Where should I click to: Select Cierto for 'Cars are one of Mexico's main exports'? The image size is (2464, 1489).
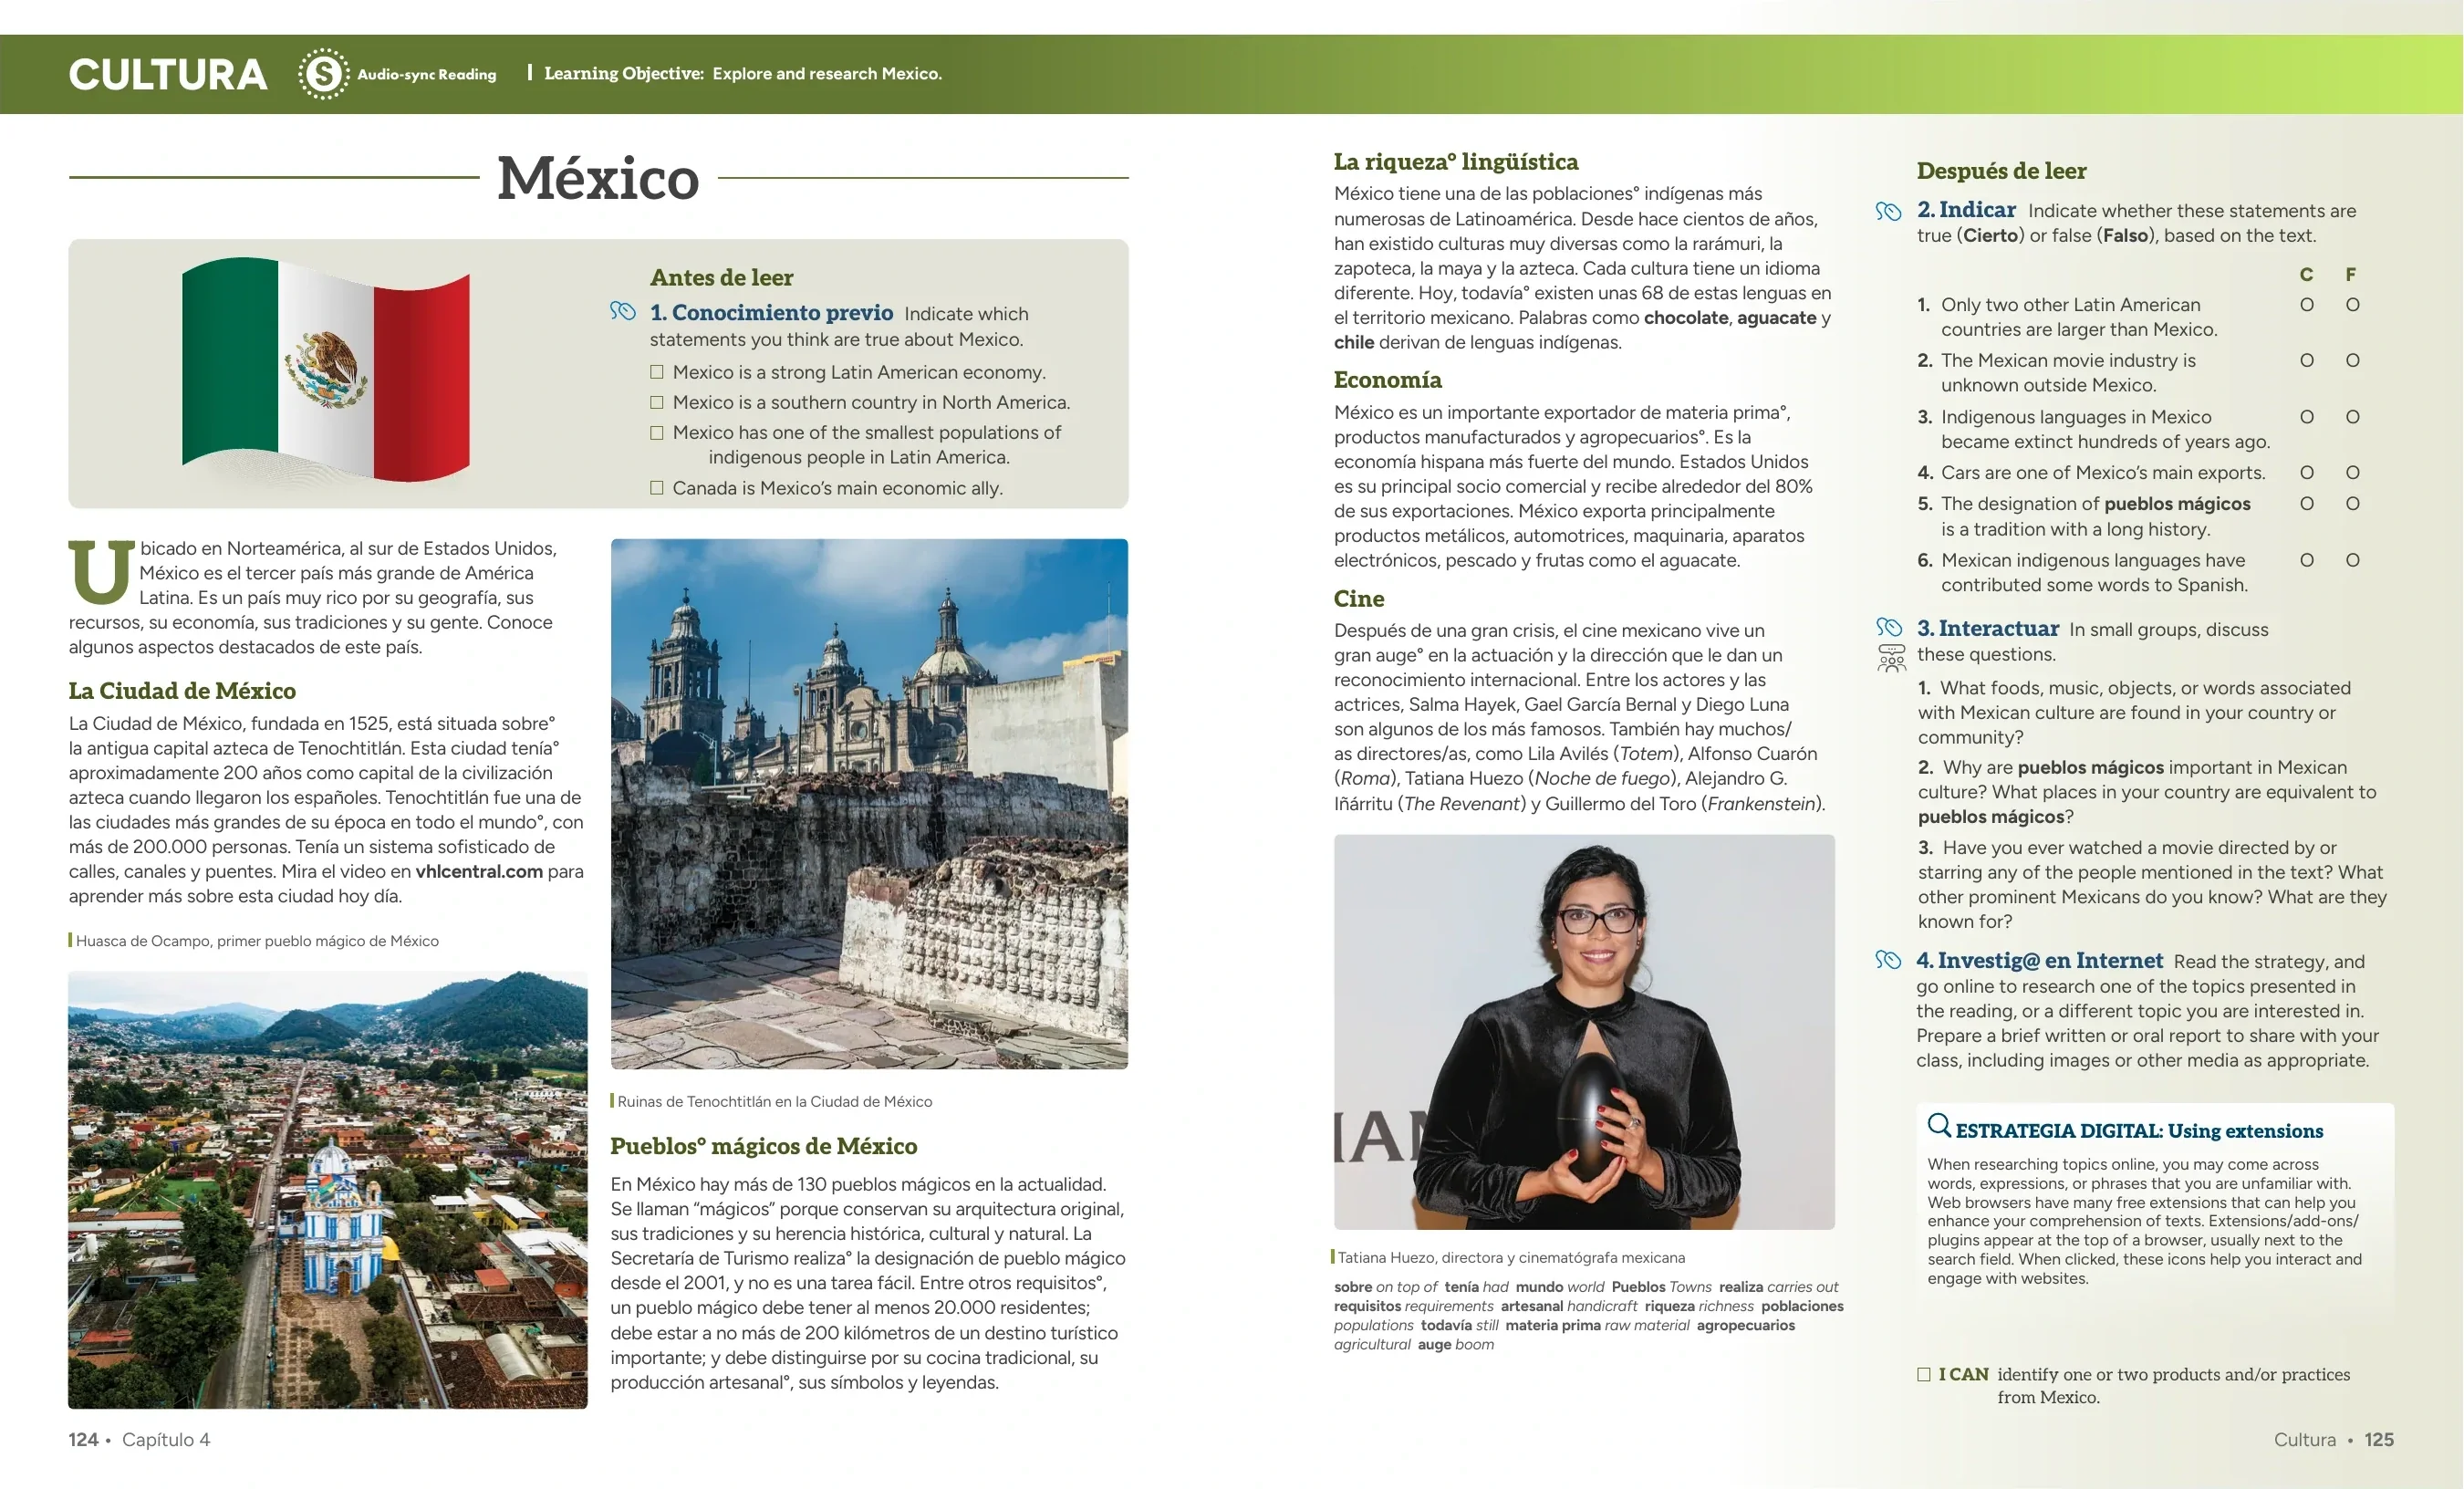point(2306,472)
